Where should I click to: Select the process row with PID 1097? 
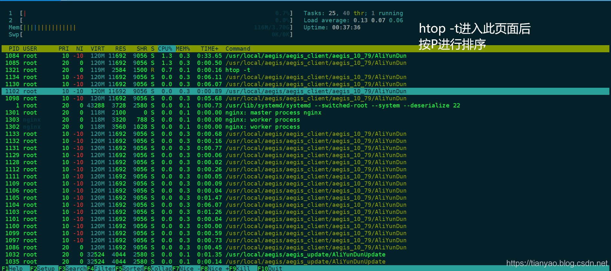305,240
